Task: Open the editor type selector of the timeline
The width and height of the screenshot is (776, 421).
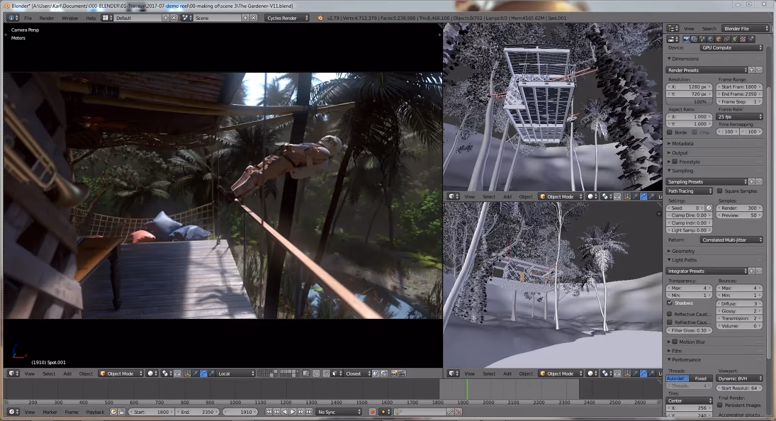Action: coord(14,412)
